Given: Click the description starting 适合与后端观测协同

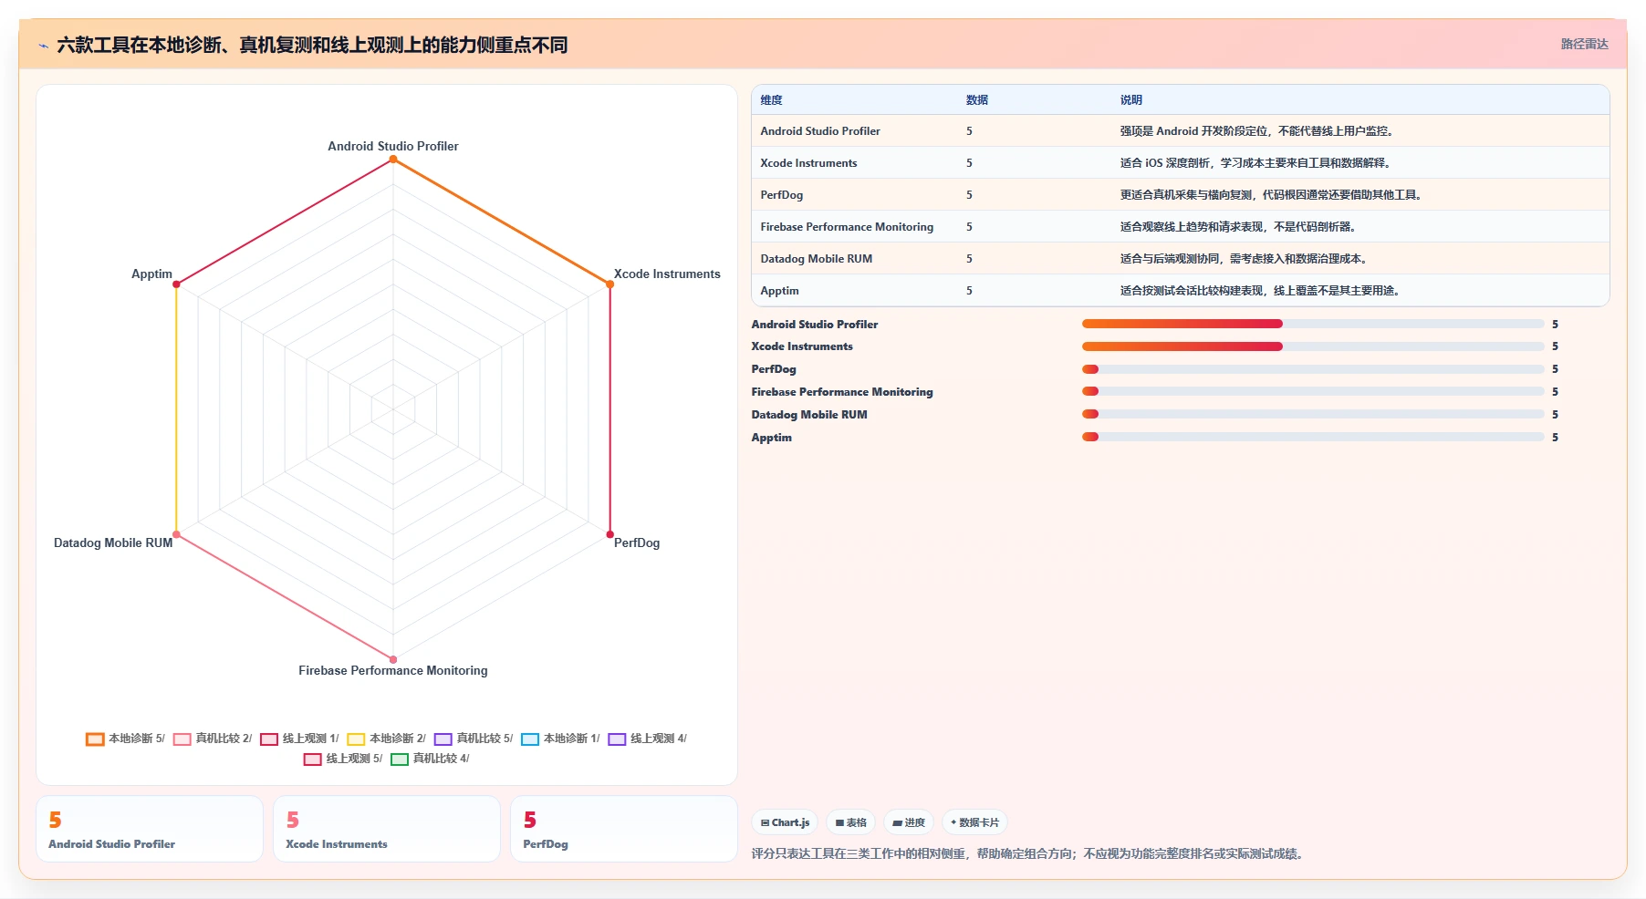Looking at the screenshot, I should coord(1245,259).
